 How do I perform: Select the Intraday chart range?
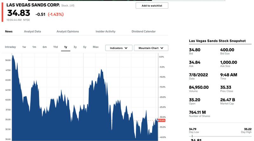(x=10, y=47)
